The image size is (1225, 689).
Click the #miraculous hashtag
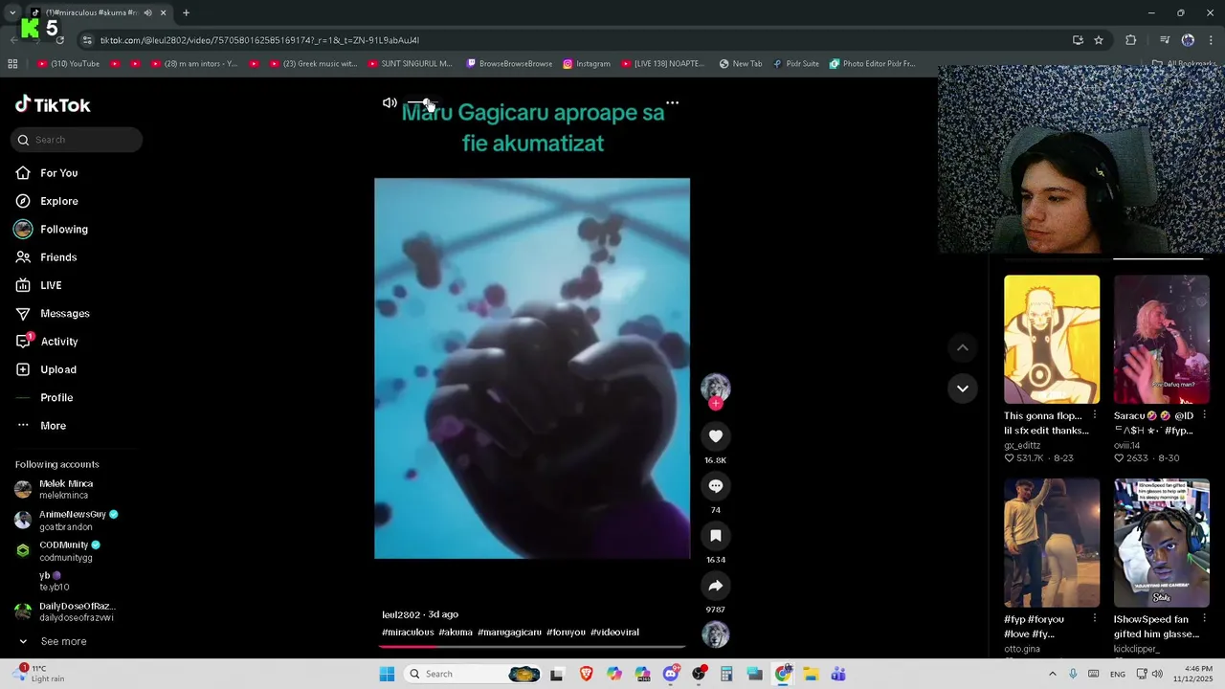click(x=408, y=633)
